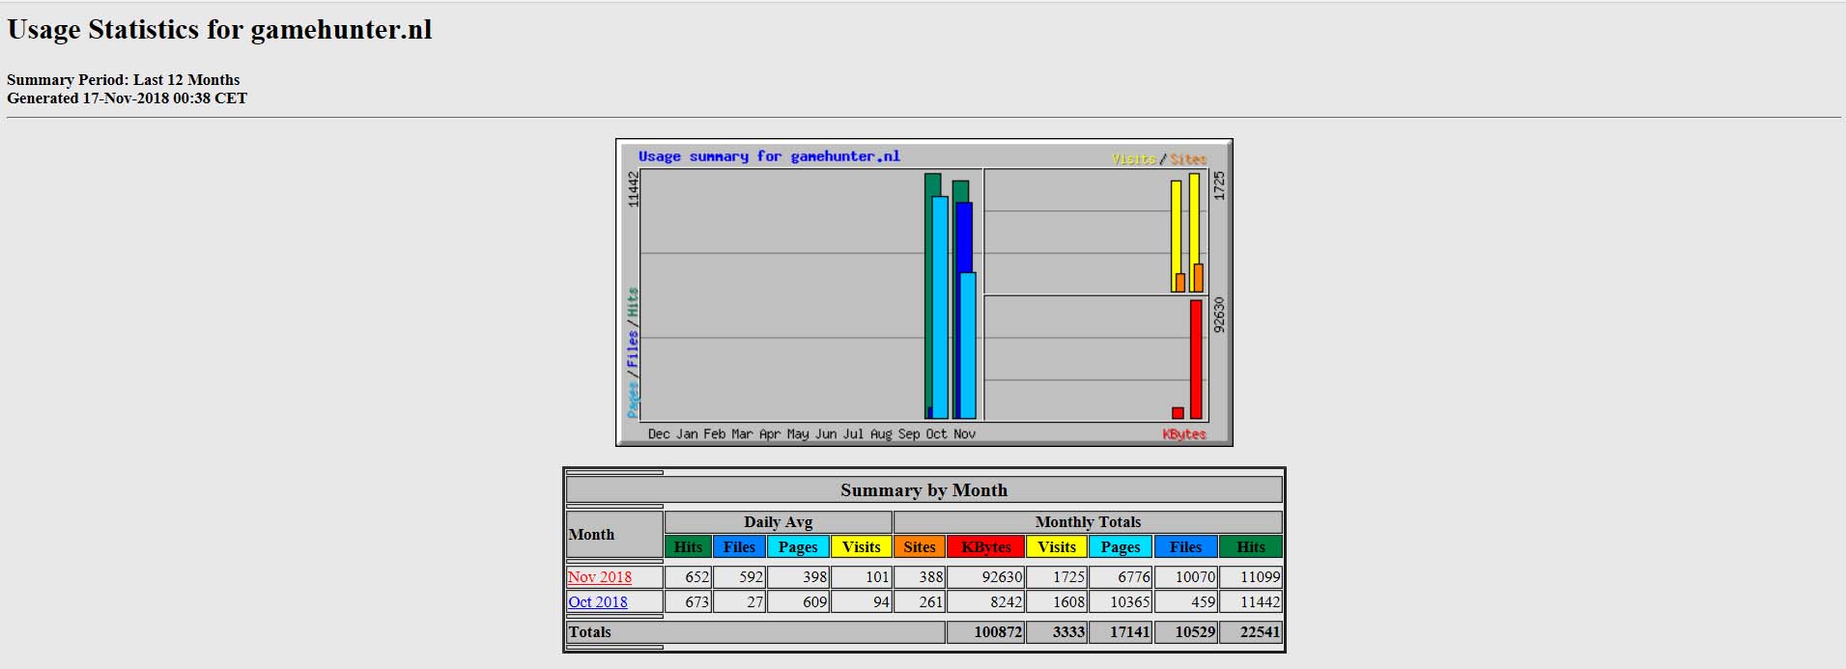Click the vertical 'Pages/Files/Hits' axis legend in graph

(x=633, y=352)
